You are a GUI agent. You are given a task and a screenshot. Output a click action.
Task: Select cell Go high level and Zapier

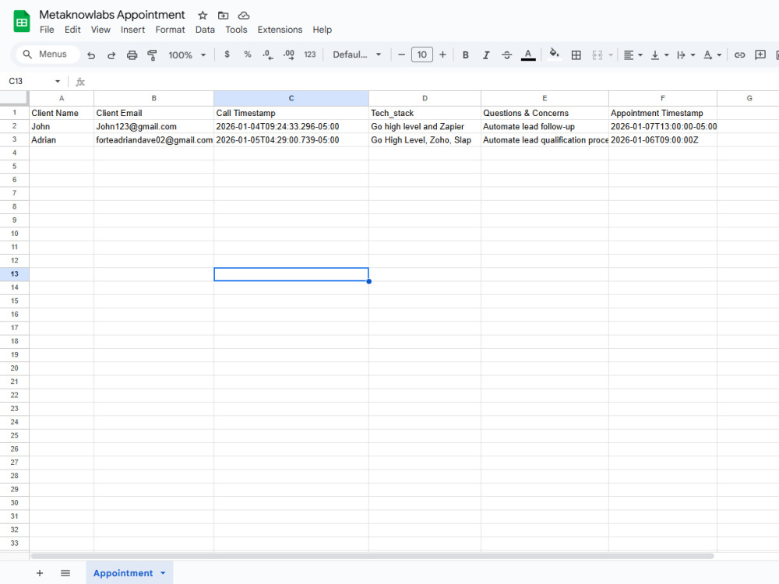pos(425,127)
